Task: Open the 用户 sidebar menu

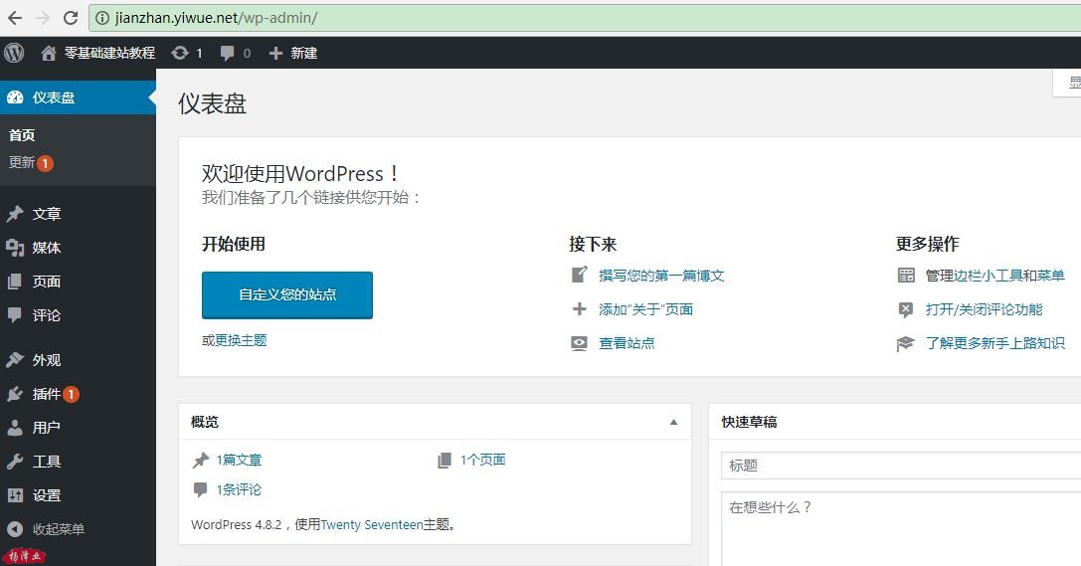Action: (x=78, y=428)
